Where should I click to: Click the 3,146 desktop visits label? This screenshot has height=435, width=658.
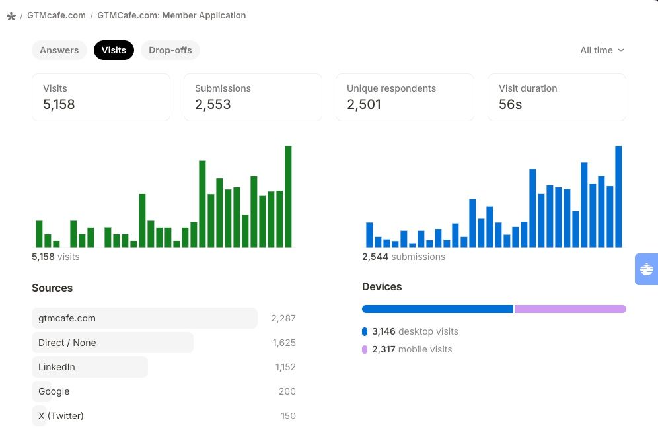(x=415, y=332)
